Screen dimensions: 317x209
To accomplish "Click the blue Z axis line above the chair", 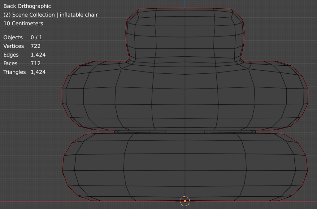I will click(185, 4).
